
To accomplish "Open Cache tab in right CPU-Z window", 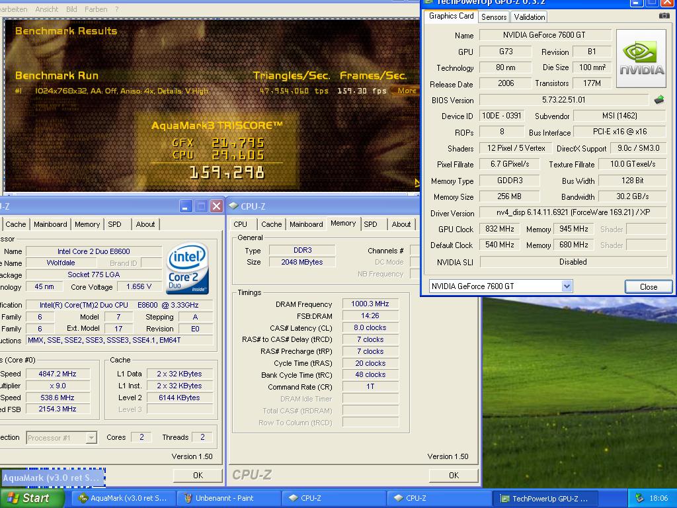I will coord(272,224).
